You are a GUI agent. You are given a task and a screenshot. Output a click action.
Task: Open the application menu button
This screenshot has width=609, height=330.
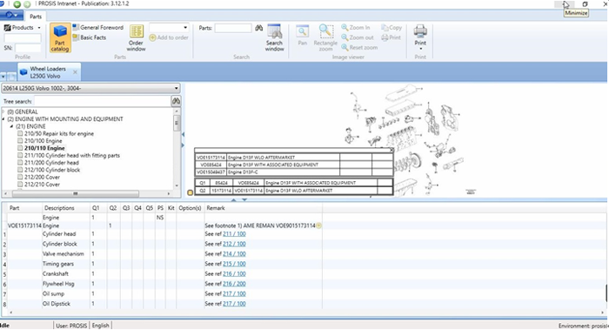[11, 16]
